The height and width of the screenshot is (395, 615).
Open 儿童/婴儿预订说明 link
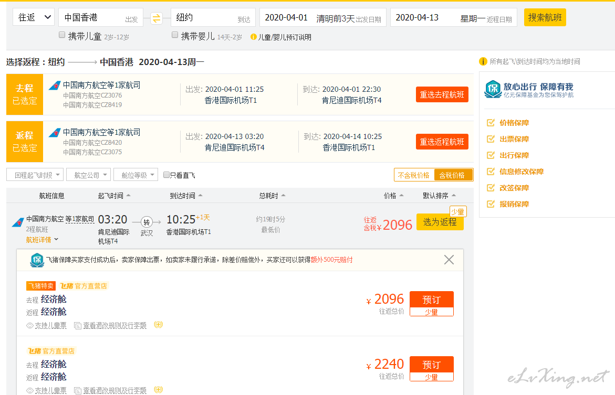[284, 37]
